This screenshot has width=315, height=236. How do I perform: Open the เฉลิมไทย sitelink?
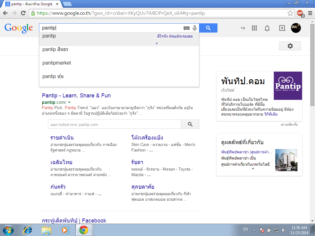(61, 162)
